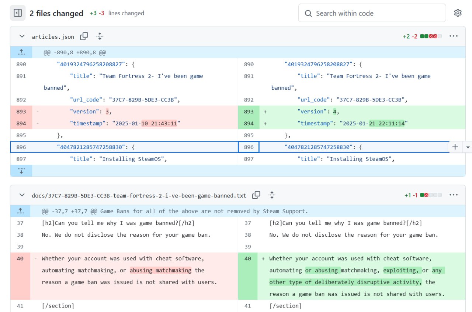Click the "+3 -3 lines changed" summary
Viewport: 472px width, 312px height.
click(x=117, y=13)
